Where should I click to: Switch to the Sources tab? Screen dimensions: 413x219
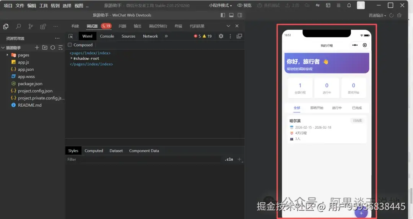pos(128,36)
